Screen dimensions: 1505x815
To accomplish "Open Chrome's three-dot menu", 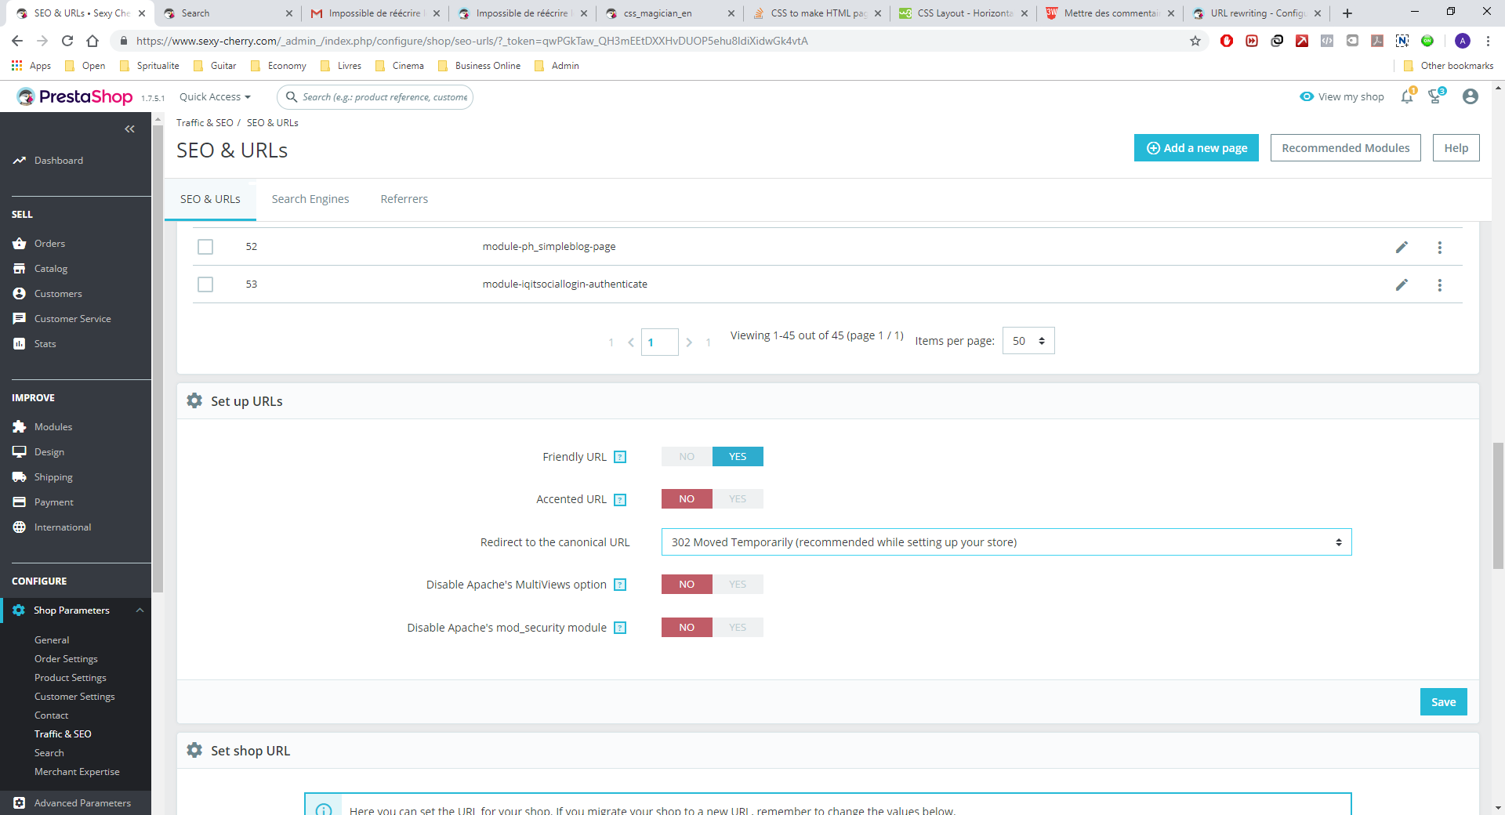I will [1489, 41].
